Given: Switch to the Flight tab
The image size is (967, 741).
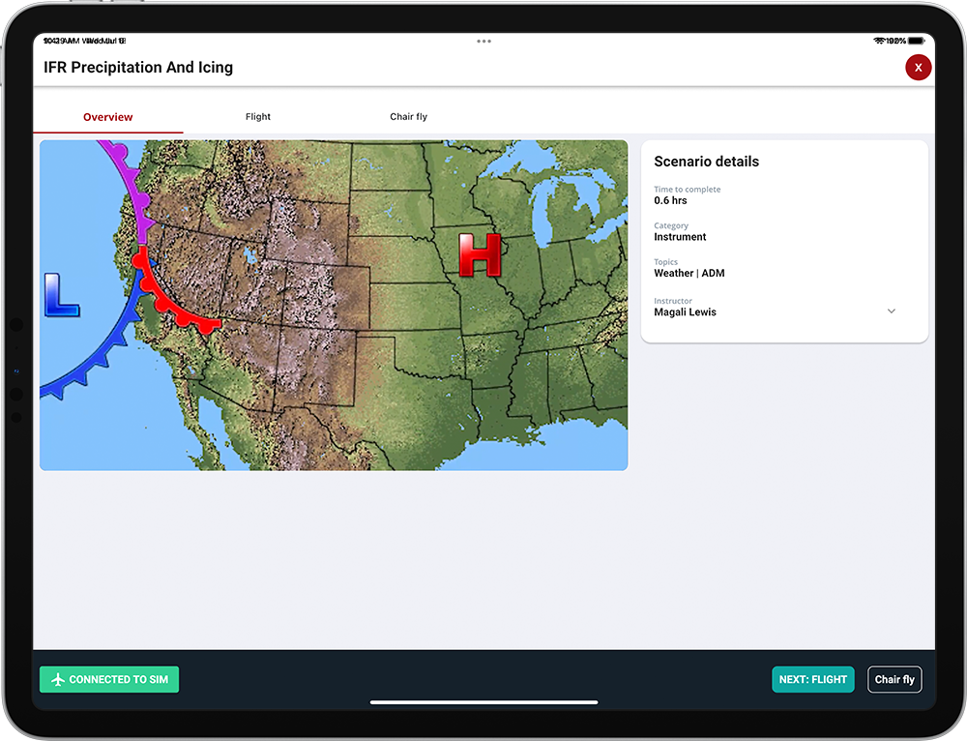Looking at the screenshot, I should (258, 117).
